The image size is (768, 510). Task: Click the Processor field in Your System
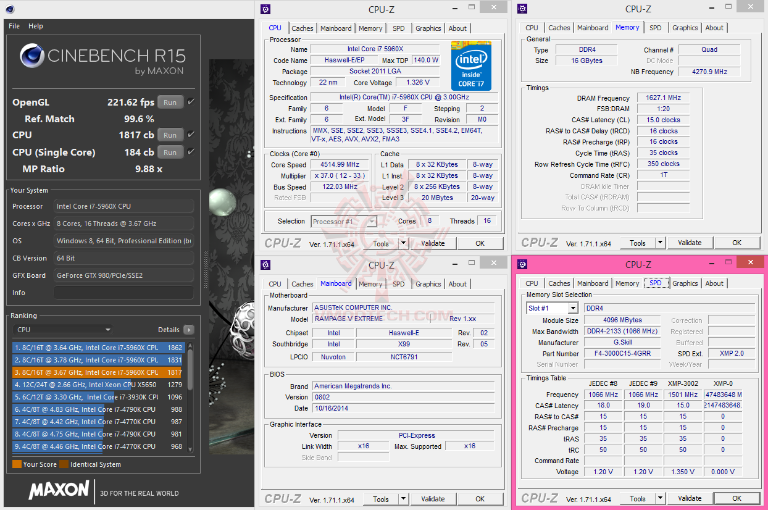pos(123,206)
